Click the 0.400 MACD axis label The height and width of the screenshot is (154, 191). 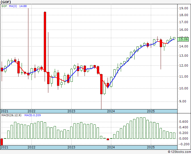pyautogui.click(x=184, y=127)
